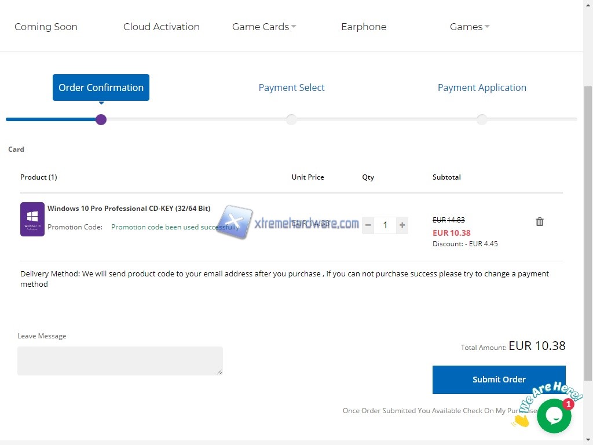Viewport: 593px width, 445px height.
Task: Click the purple progress marker dot
Action: click(101, 119)
